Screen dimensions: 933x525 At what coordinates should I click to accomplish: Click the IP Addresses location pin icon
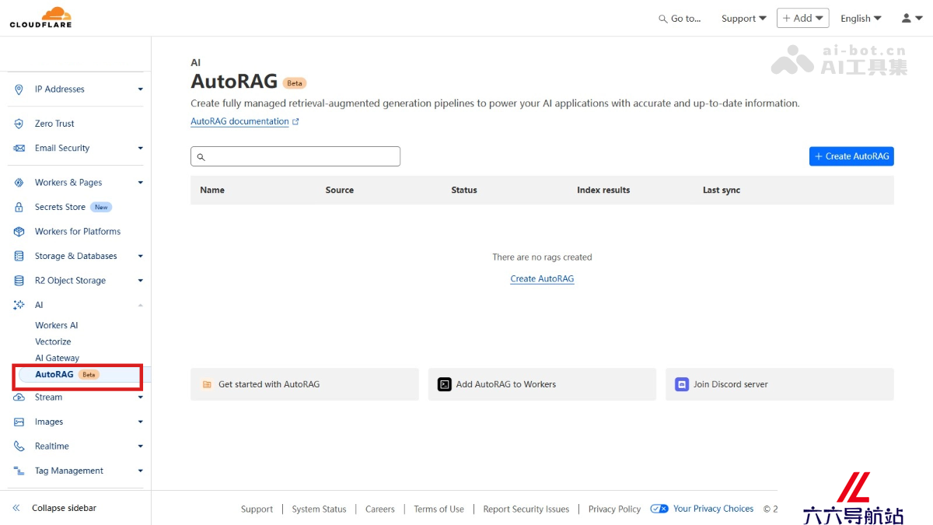click(19, 89)
